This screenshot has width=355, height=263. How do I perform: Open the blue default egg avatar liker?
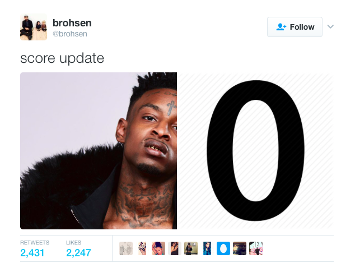223,248
